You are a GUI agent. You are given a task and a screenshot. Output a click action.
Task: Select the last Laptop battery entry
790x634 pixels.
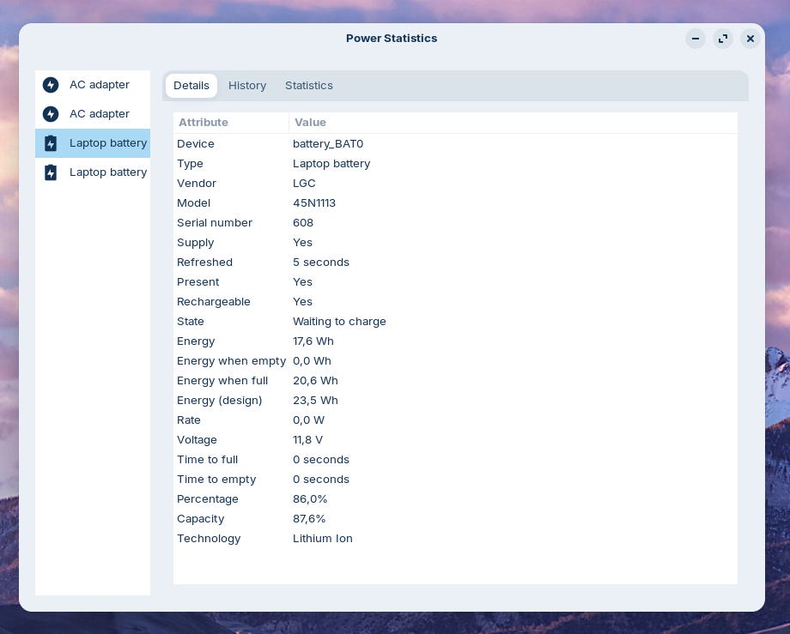point(93,172)
